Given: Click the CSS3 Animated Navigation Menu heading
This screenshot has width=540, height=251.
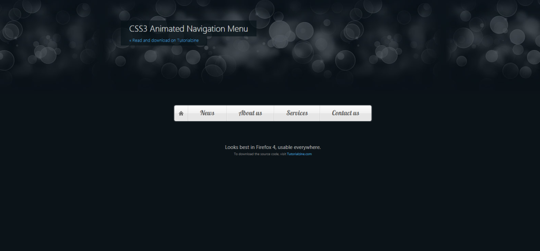Looking at the screenshot, I should tap(188, 28).
